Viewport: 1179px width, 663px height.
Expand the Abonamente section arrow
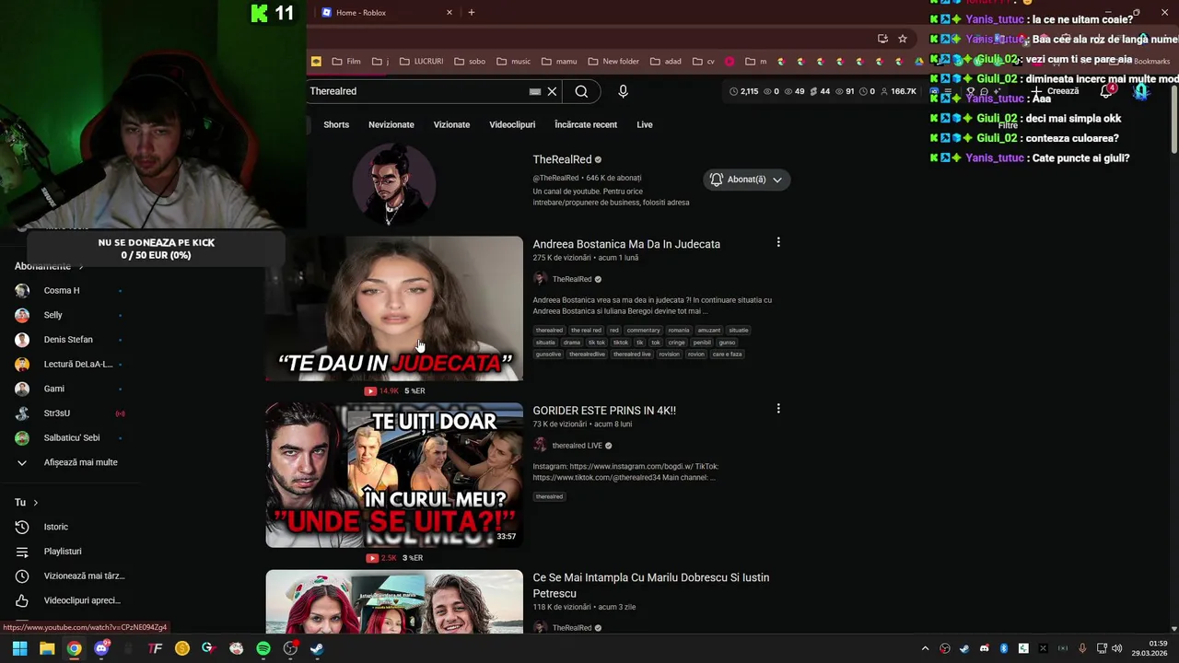pyautogui.click(x=81, y=267)
